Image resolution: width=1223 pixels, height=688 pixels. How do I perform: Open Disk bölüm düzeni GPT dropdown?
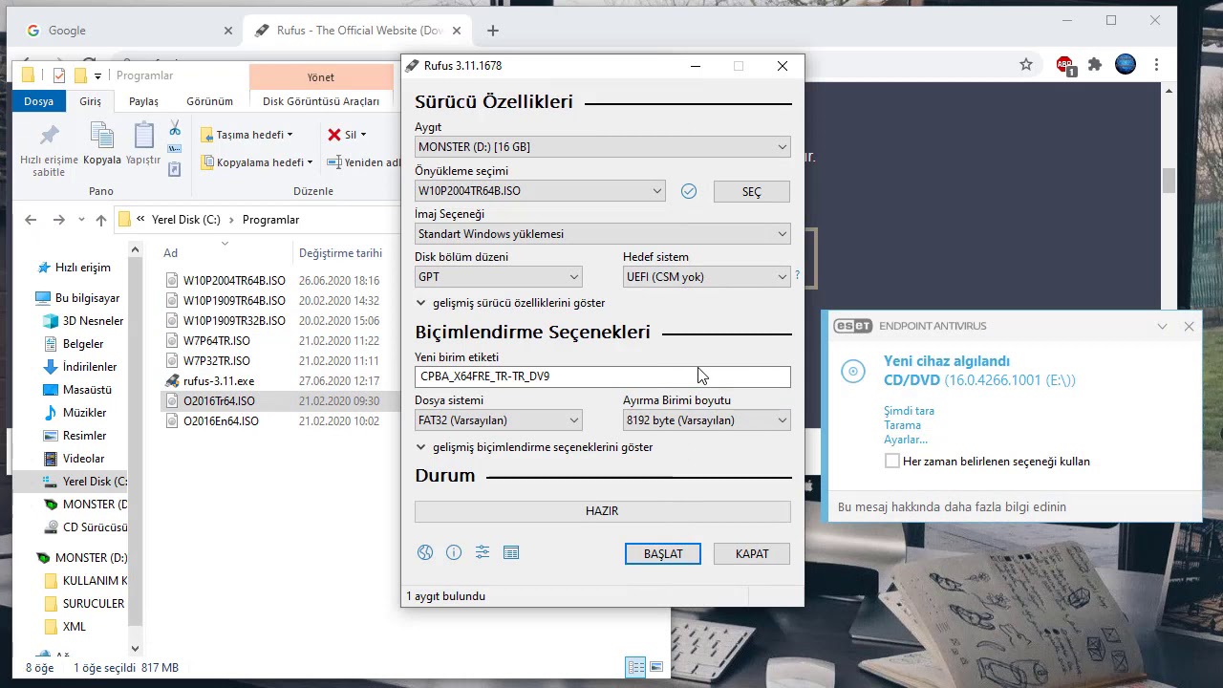point(499,277)
